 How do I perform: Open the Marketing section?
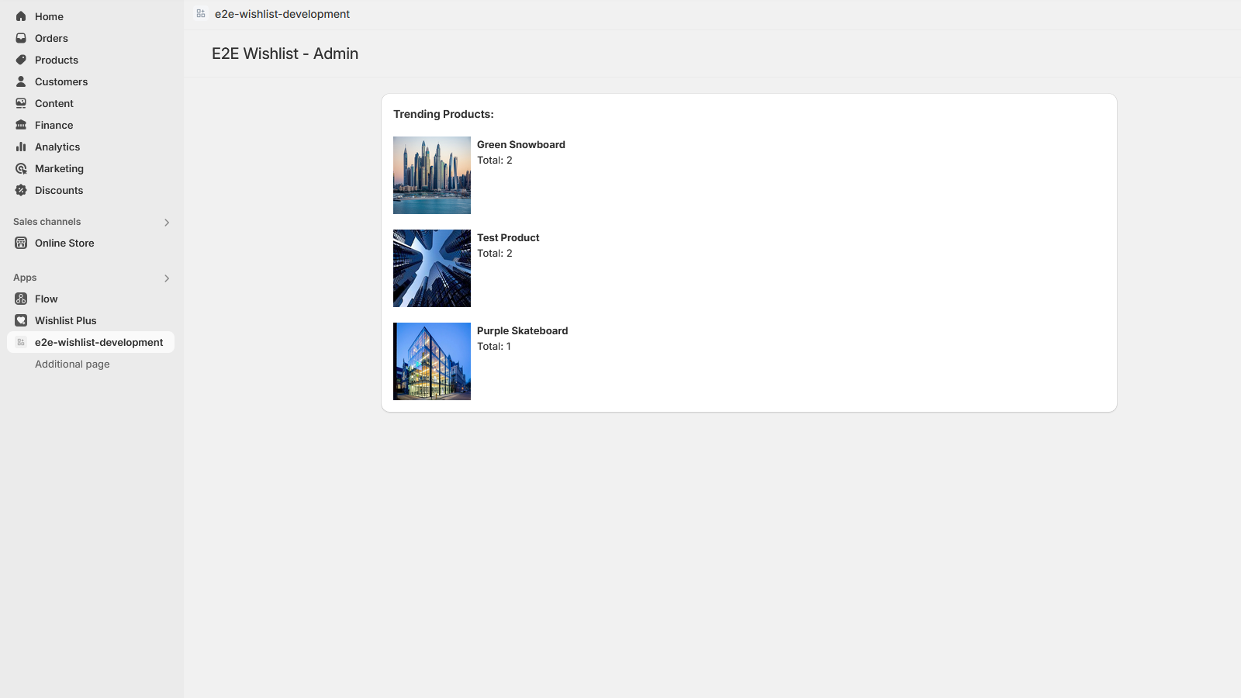91,168
